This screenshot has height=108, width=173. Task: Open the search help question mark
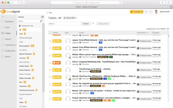point(93,24)
